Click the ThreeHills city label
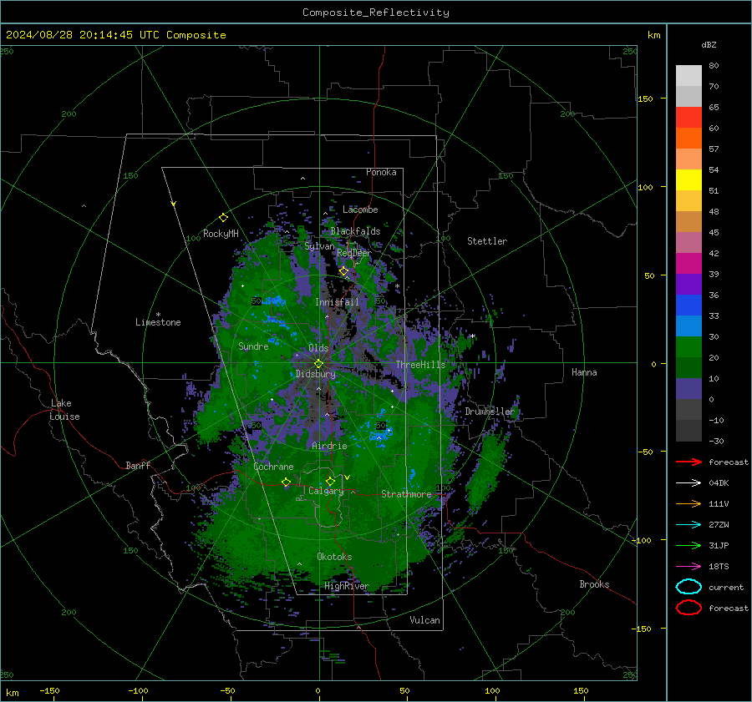752x702 pixels. click(420, 365)
